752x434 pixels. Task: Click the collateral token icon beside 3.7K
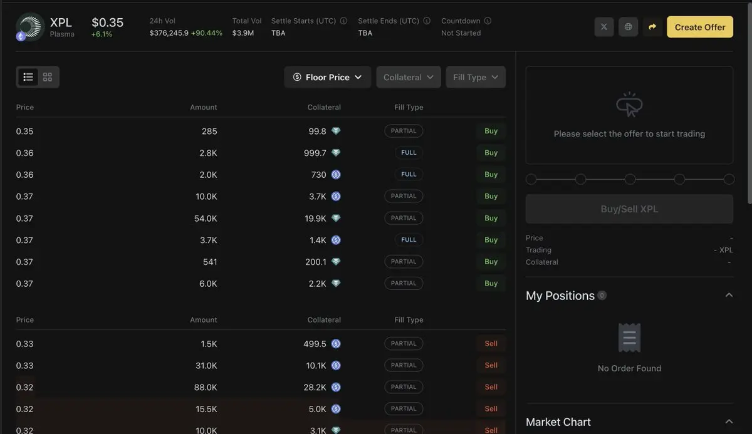pos(336,197)
